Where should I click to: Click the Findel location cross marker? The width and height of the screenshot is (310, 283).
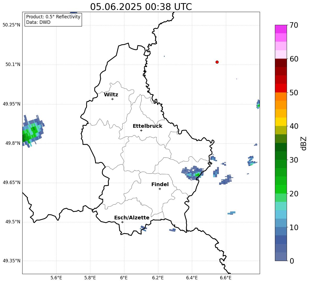click(160, 189)
